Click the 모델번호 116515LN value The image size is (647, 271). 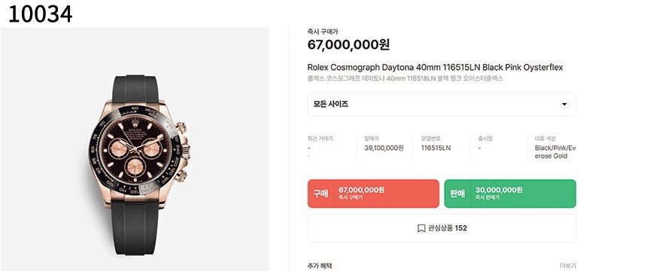436,148
